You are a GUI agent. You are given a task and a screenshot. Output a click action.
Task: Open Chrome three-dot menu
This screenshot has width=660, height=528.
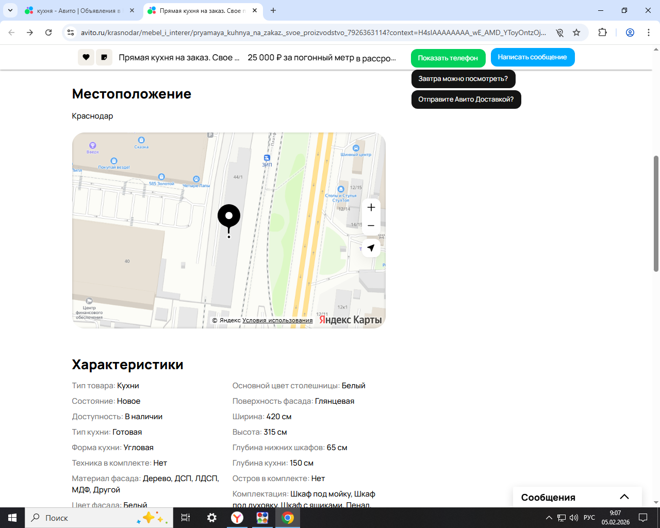[x=649, y=32]
